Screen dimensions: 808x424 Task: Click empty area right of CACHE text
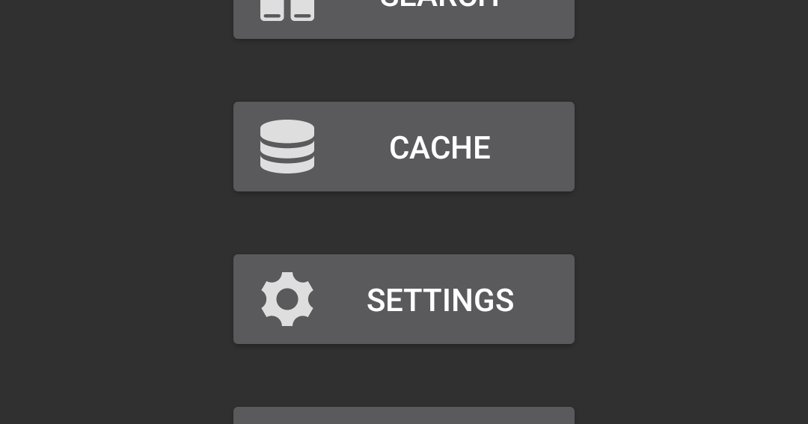(533, 147)
